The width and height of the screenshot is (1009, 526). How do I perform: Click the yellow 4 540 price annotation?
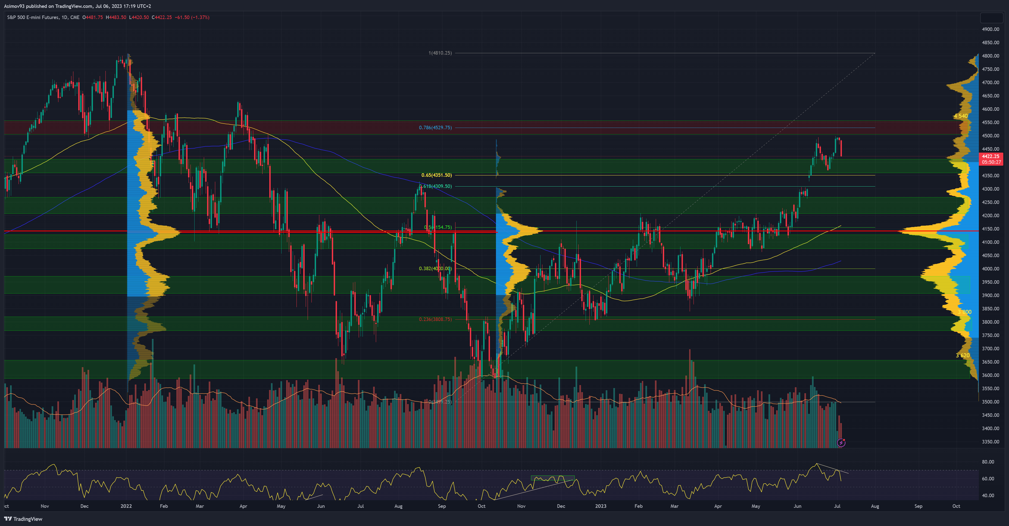(x=960, y=116)
